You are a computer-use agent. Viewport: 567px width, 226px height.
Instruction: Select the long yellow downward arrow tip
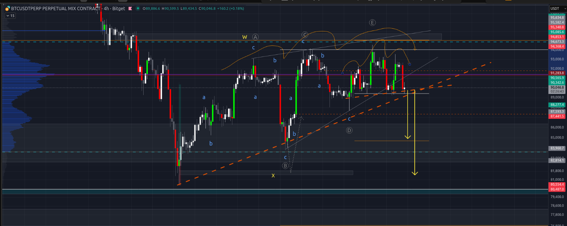[415, 174]
